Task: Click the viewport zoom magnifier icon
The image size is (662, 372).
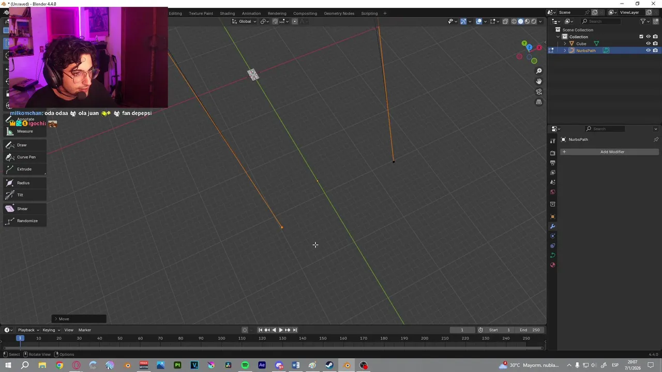Action: tap(539, 71)
